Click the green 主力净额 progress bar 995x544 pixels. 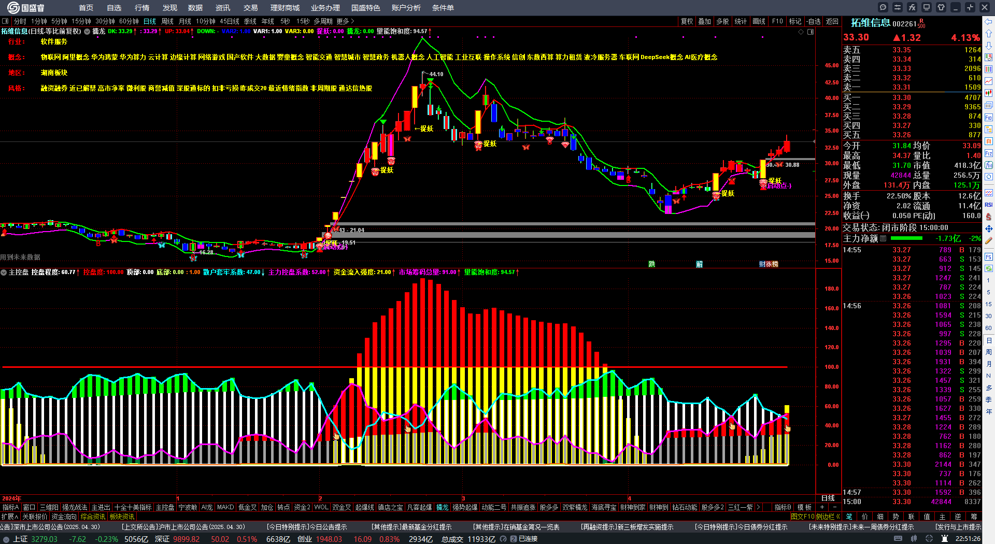click(906, 238)
